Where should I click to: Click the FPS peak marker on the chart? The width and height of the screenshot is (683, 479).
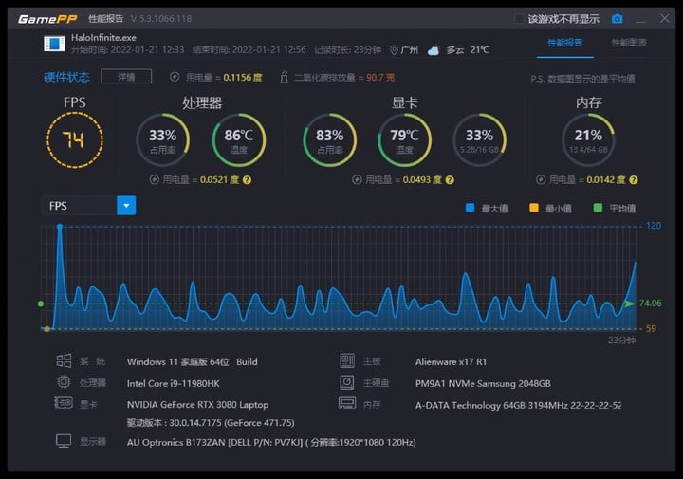pyautogui.click(x=60, y=227)
